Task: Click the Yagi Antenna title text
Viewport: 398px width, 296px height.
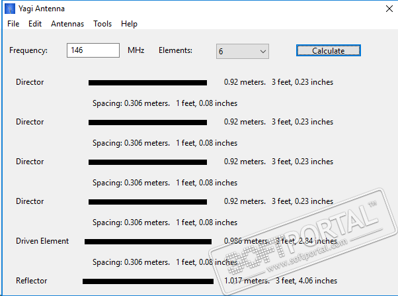Action: [42, 9]
